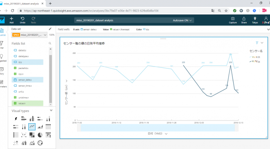Screen dimensions: 270x149
Task: Click the x-axis date range slider band
Action: click(157, 128)
